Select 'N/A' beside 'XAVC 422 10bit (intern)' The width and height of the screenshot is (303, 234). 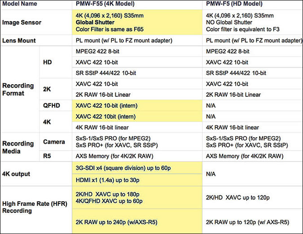[x=211, y=117]
